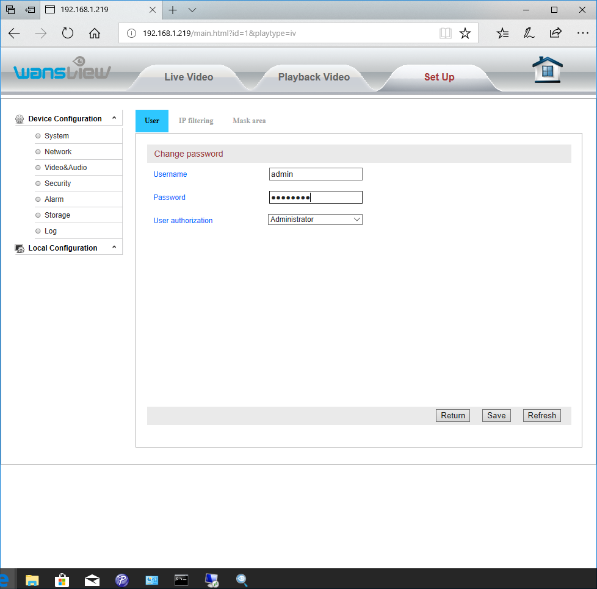Open the IP filtering sub-tab

tap(196, 121)
